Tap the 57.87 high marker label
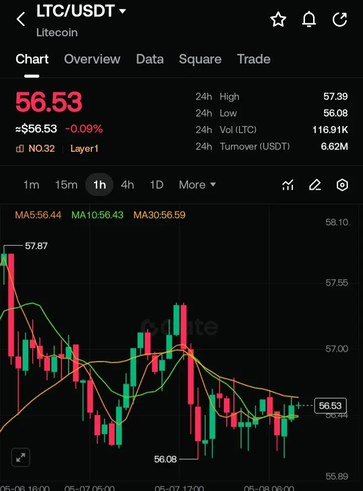This screenshot has width=363, height=491. coord(36,246)
